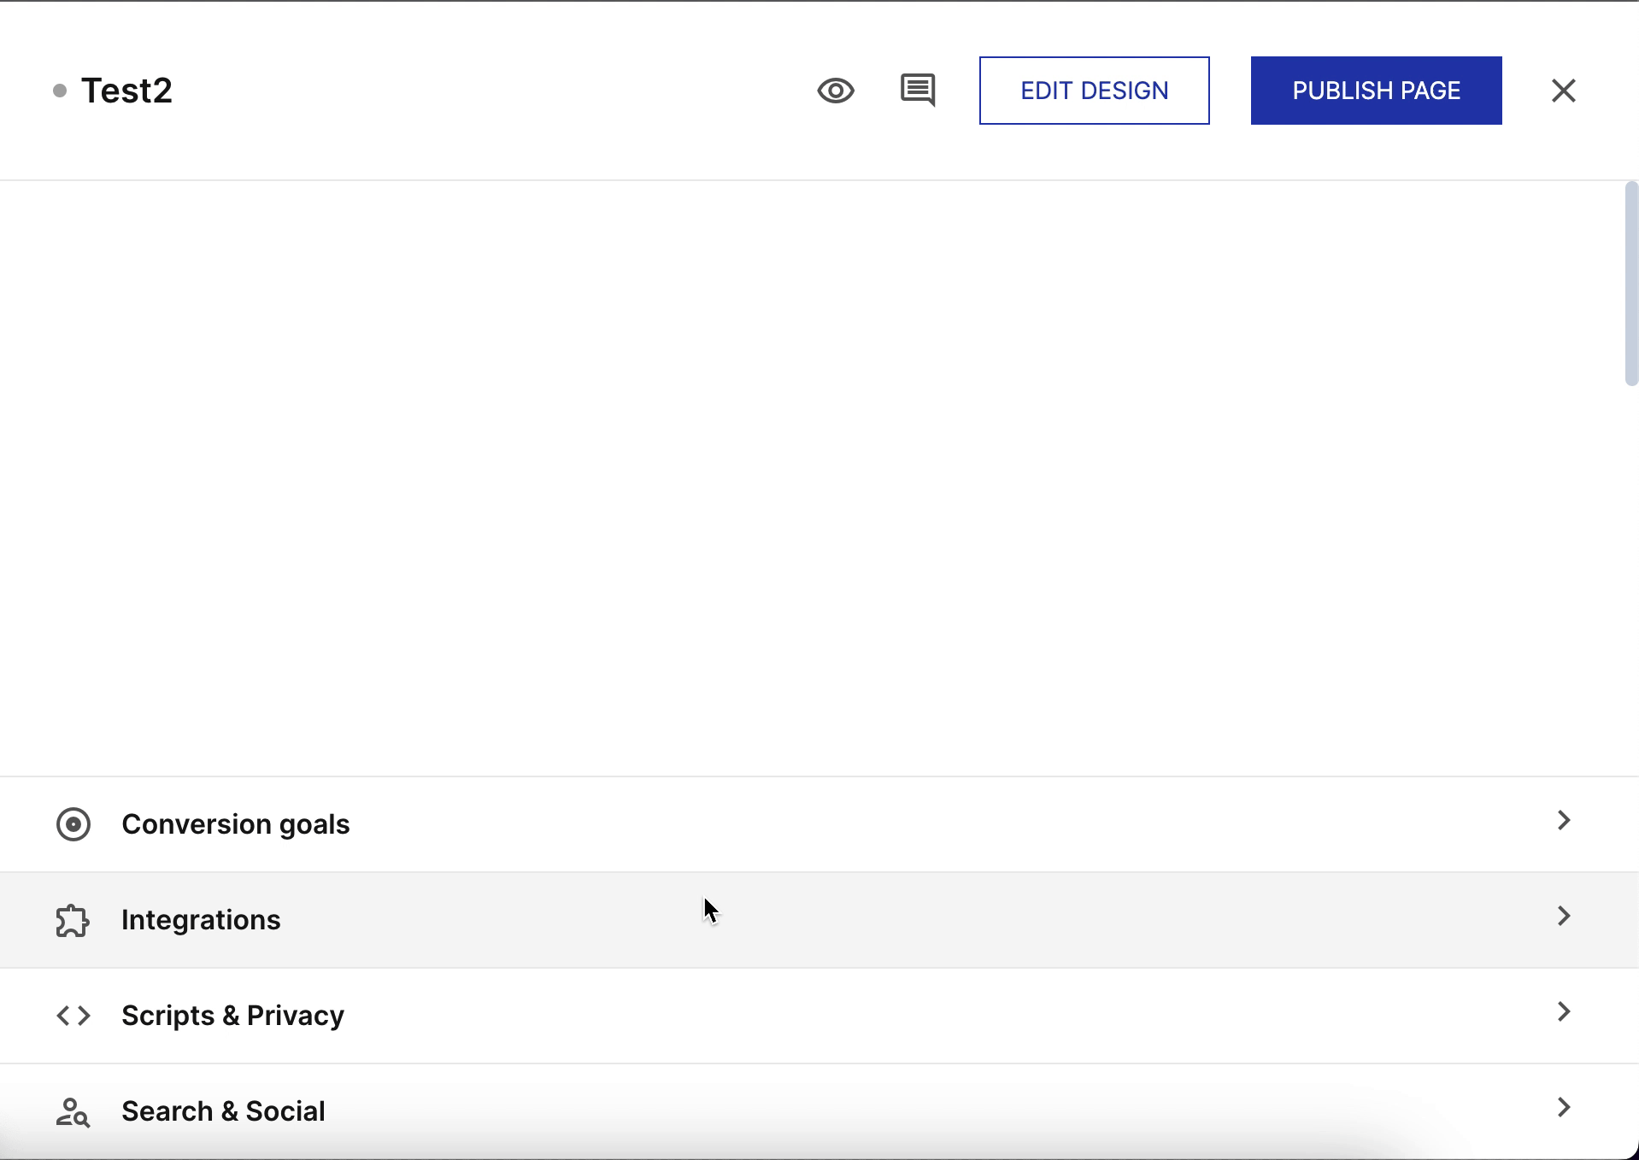Expand Conversion goals using its chevron arrow
Image resolution: width=1639 pixels, height=1160 pixels.
(1563, 821)
